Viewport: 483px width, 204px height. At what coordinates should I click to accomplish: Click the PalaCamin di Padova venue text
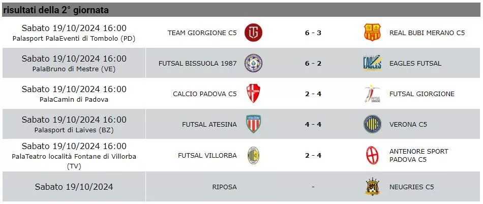point(74,100)
